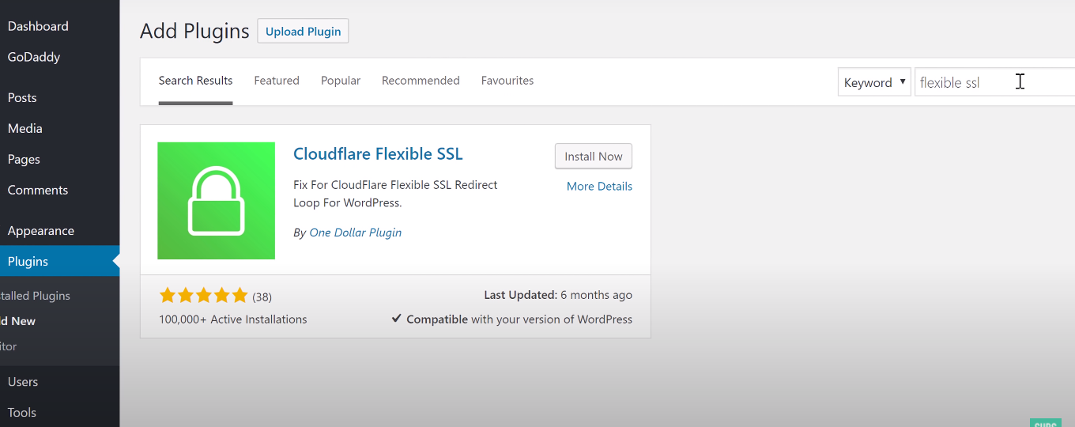Open the Posts sidebar menu

click(22, 98)
